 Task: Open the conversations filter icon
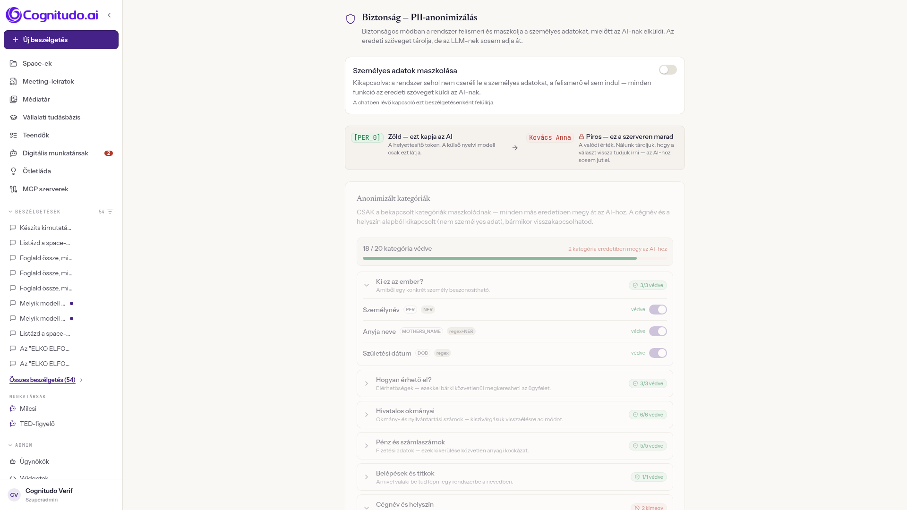coord(110,212)
